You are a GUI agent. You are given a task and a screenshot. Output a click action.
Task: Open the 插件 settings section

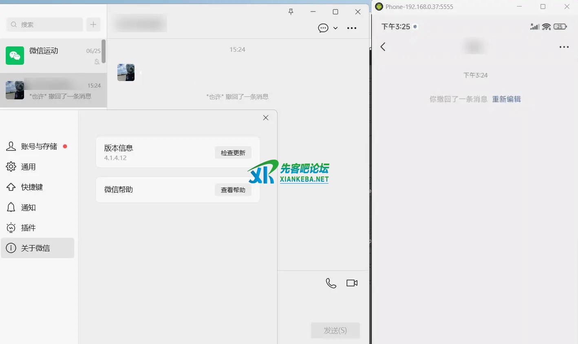point(29,228)
